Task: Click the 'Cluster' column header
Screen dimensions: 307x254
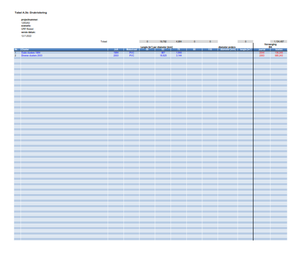Action: pos(25,50)
